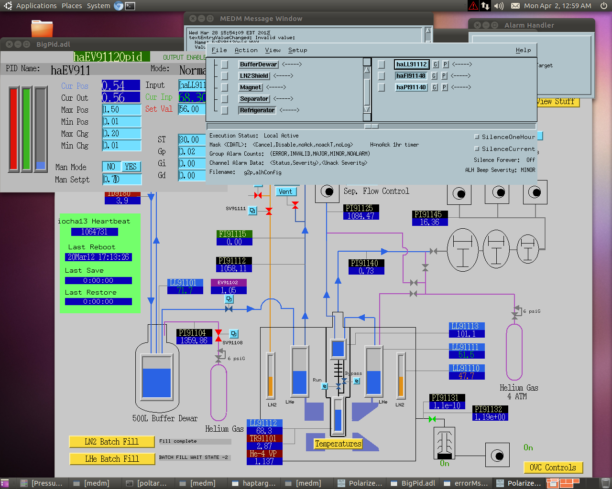The image size is (612, 489).
Task: Click LN2 Batch Fill button
Action: [112, 442]
